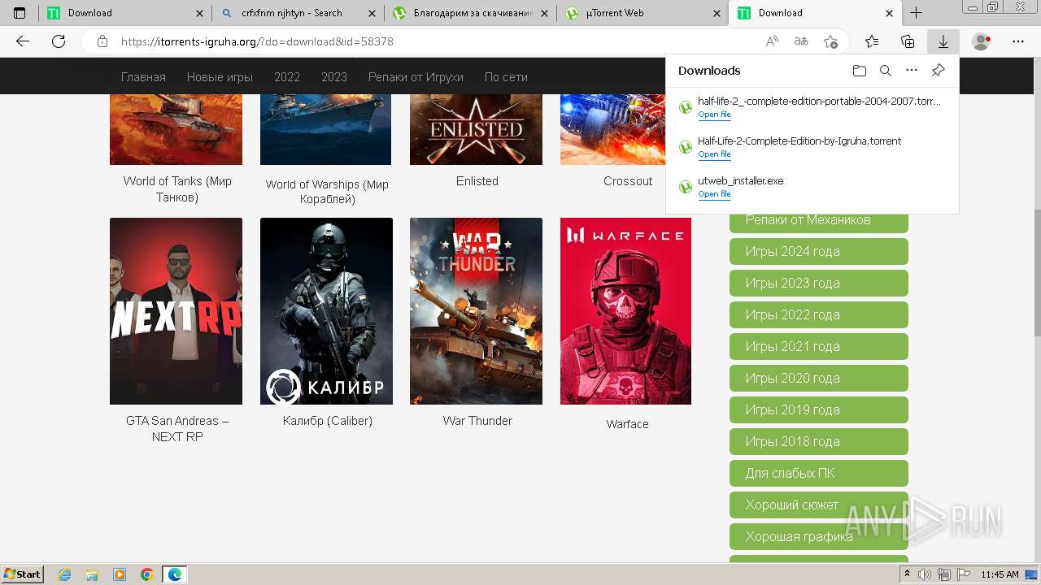Viewport: 1041px width, 585px height.
Task: Click the browser Back arrow
Action: pyautogui.click(x=23, y=41)
